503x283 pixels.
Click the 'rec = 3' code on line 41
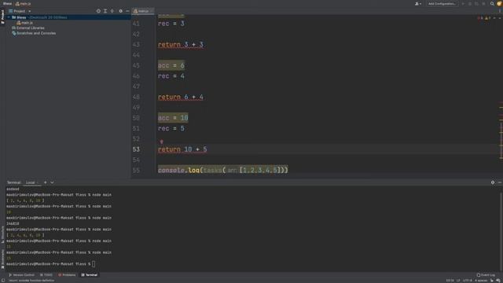[171, 24]
